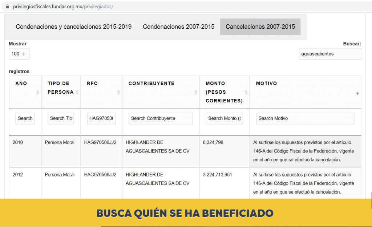Click the browser URL privilegiosfiscales.fundar.org.mx
The width and height of the screenshot is (372, 227).
point(62,7)
